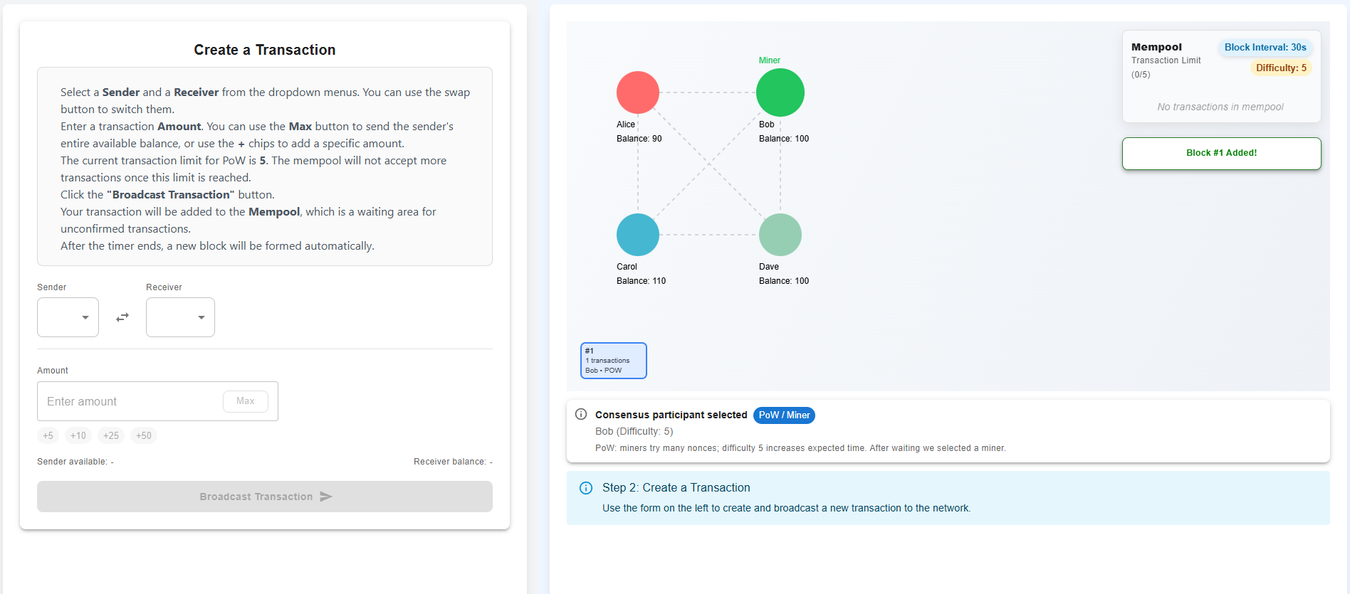Click the PoW / Miner badge
This screenshot has width=1350, height=594.
(784, 415)
